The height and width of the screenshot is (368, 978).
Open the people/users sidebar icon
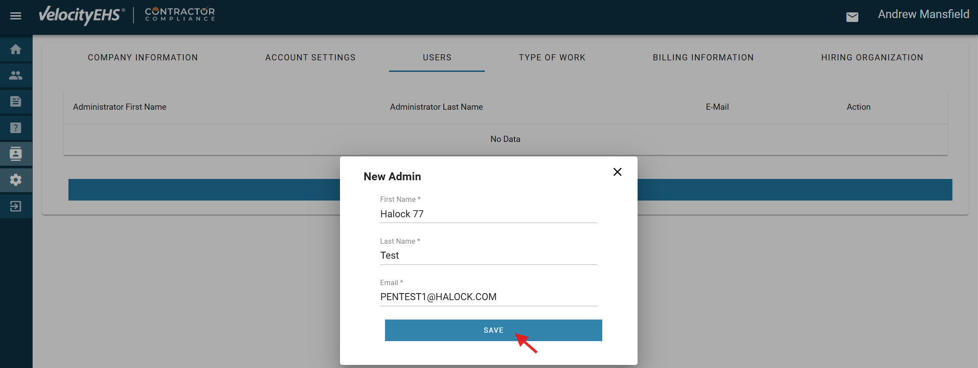pyautogui.click(x=16, y=75)
